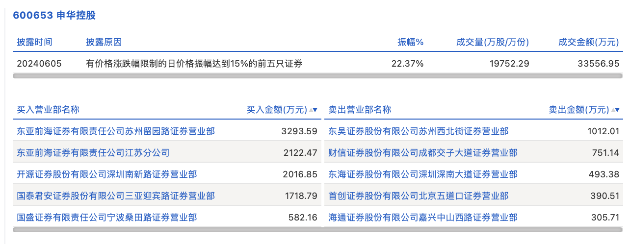Viewport: 630px width, 244px height.
Task: Click the 卖出营业部名称 column header
Action: (x=360, y=110)
